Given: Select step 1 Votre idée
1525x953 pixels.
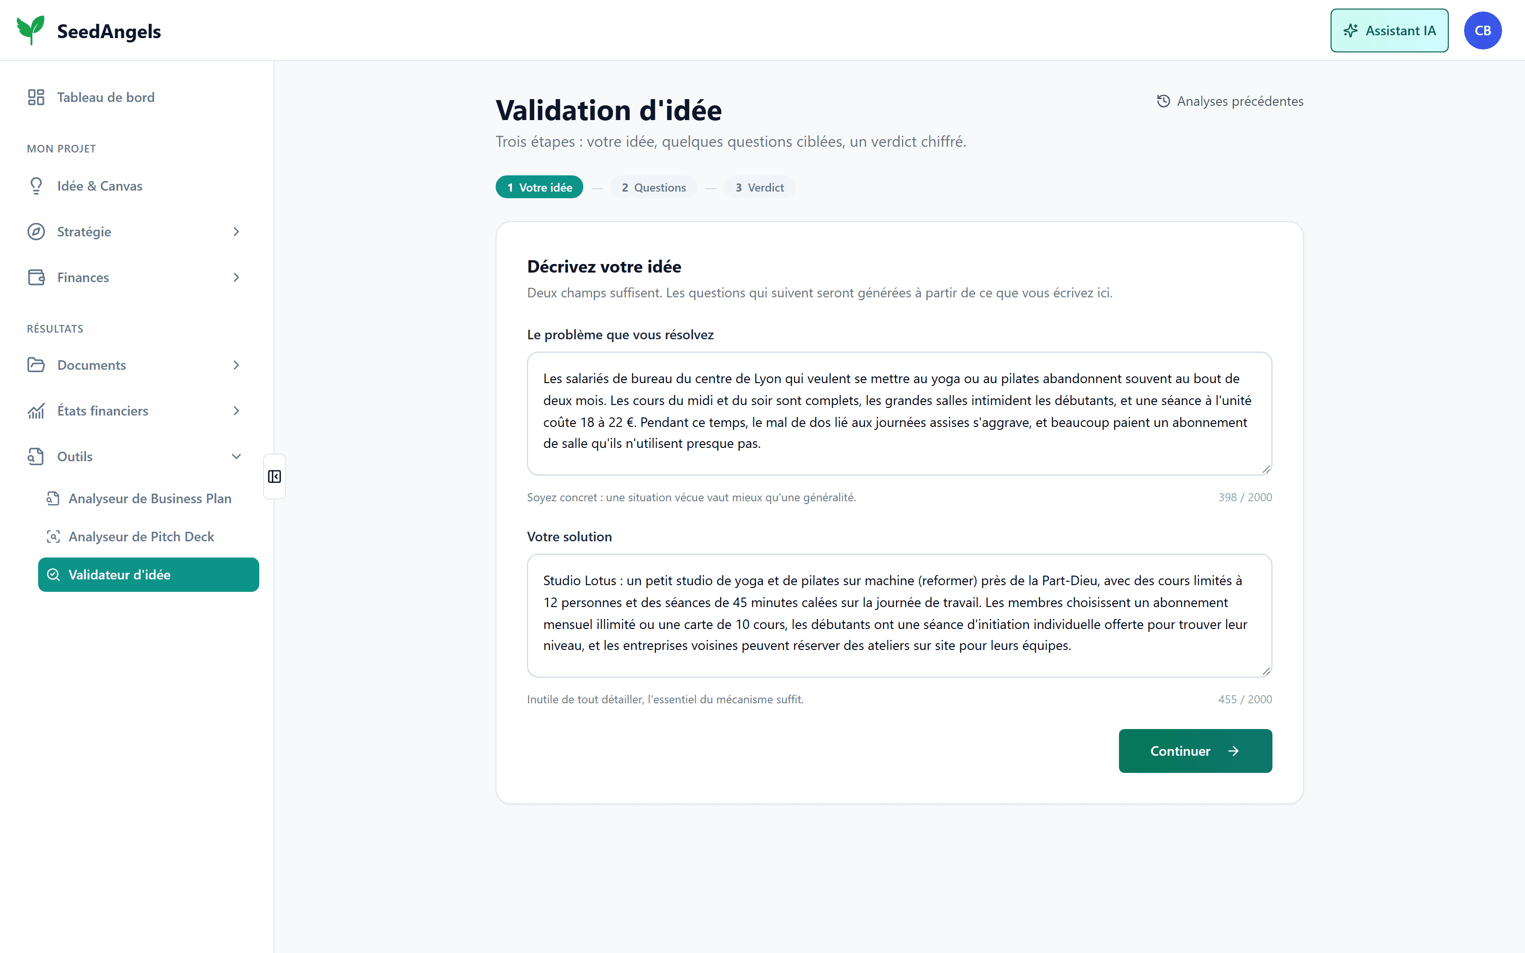Looking at the screenshot, I should point(539,187).
